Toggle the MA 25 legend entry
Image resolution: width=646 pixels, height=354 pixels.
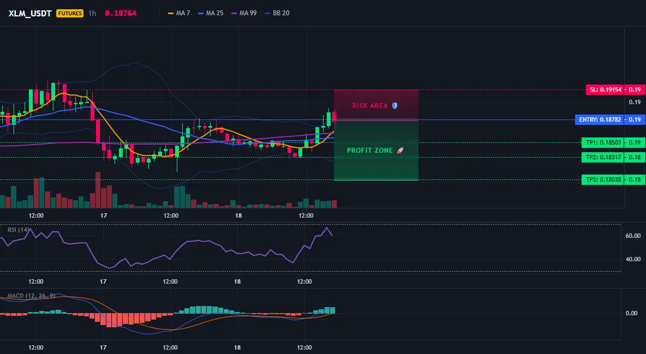click(211, 13)
